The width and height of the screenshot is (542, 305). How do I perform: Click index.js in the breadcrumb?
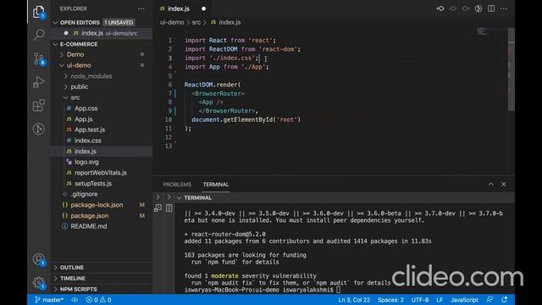pyautogui.click(x=230, y=22)
